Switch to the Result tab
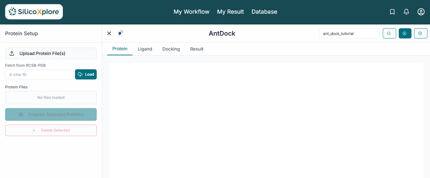The image size is (430, 178). coord(197,49)
